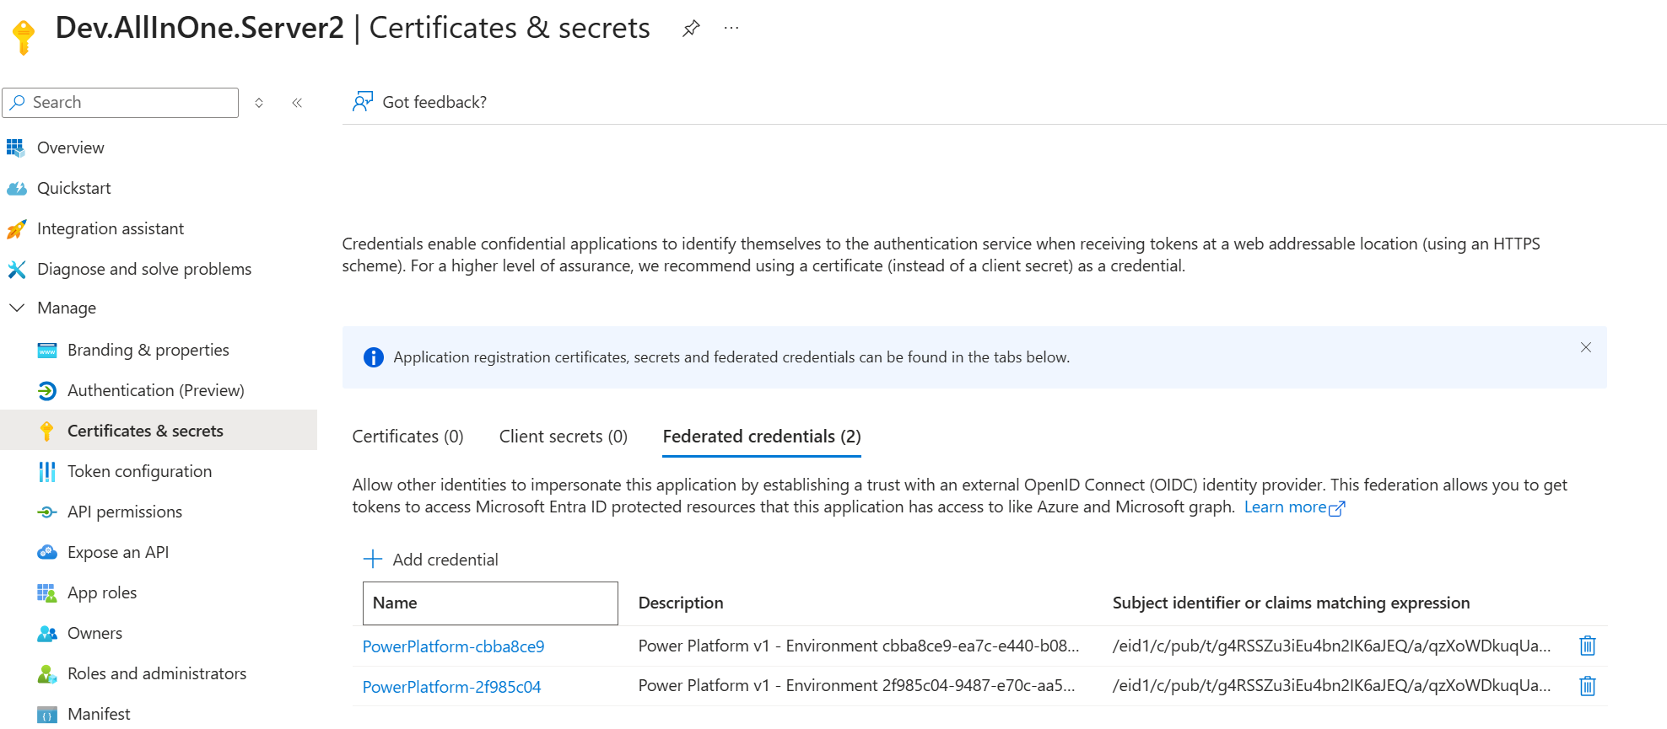
Task: Click the Got feedback person icon
Action: pyautogui.click(x=363, y=102)
